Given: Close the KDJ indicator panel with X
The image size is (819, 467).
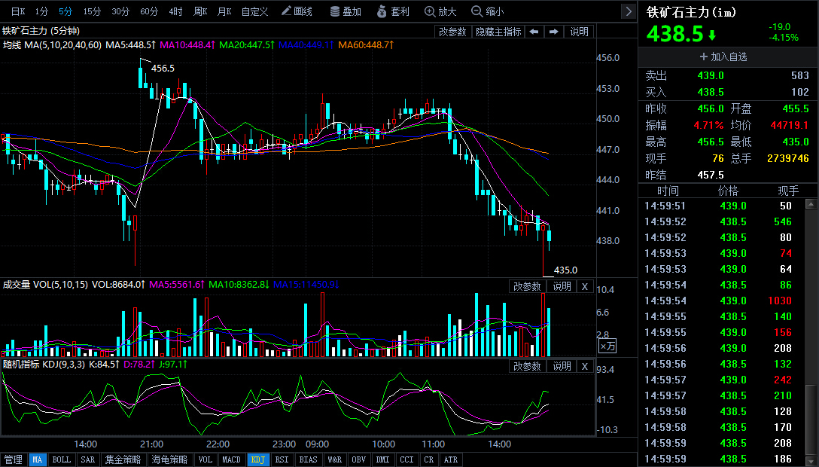Looking at the screenshot, I should [x=585, y=366].
